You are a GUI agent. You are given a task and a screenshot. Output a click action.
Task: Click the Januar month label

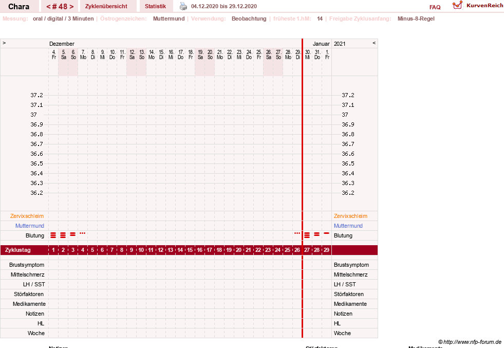321,44
